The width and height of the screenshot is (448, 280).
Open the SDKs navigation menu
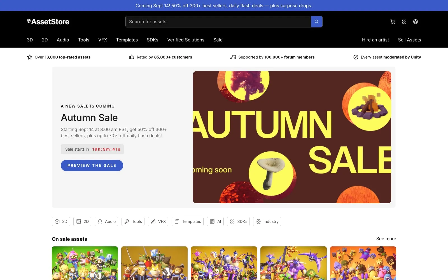pyautogui.click(x=153, y=40)
